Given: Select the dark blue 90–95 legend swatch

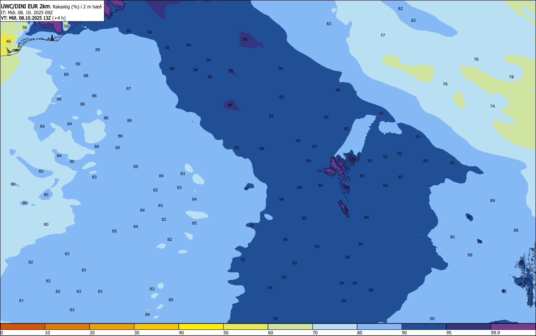Looking at the screenshot, I should pos(424,326).
